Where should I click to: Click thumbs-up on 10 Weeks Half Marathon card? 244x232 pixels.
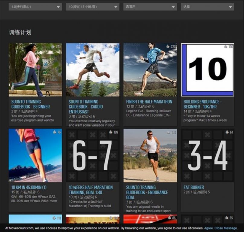[110, 132]
